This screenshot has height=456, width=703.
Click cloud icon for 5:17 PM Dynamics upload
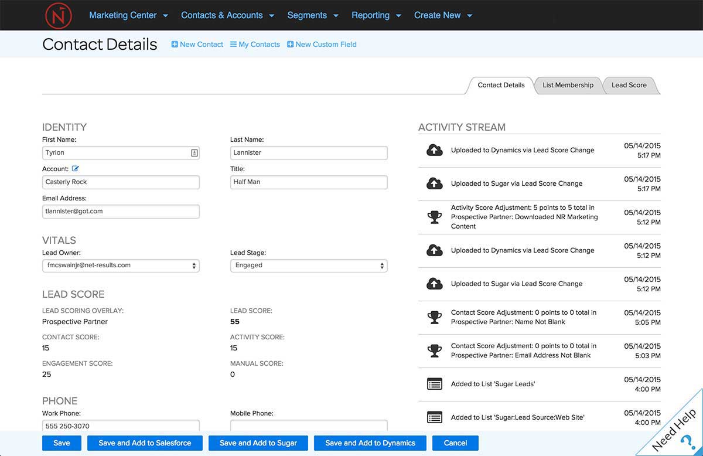coord(434,151)
